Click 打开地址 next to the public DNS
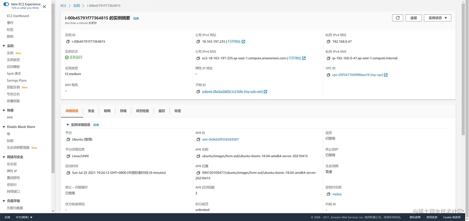The width and height of the screenshot is (469, 221). 295,58
